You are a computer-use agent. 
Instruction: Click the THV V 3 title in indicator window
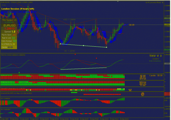tap(155, 56)
